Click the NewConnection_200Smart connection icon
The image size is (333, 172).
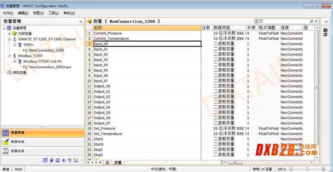[x=25, y=67]
